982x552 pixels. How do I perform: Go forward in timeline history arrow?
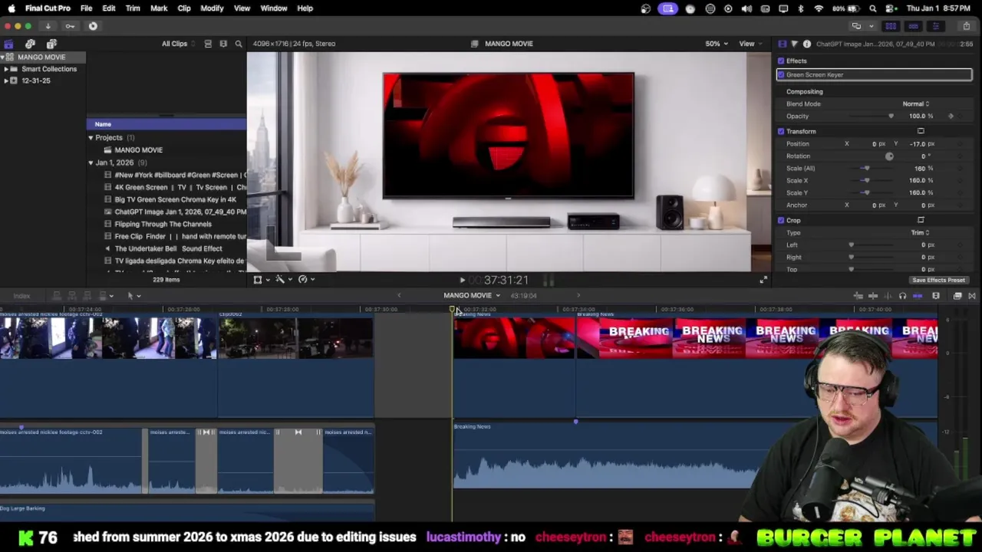[578, 296]
